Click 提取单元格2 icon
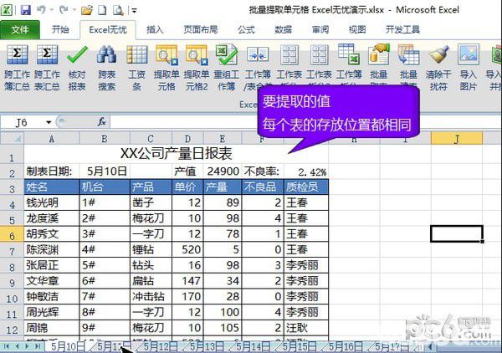 point(197,54)
